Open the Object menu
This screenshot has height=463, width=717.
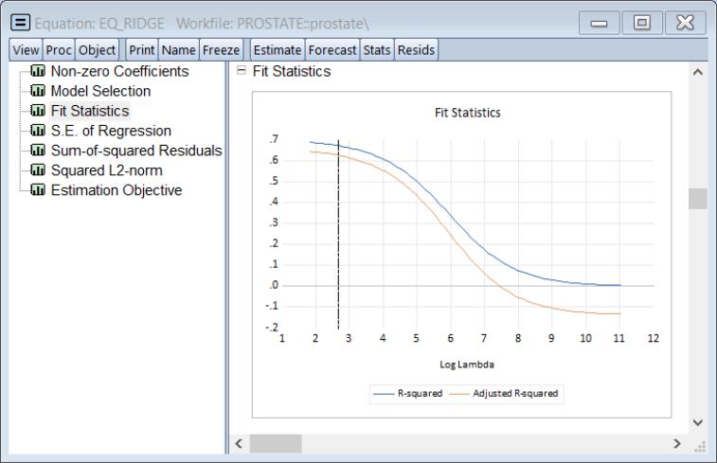[98, 50]
